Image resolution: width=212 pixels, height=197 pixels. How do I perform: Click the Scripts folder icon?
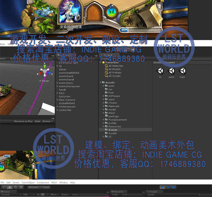point(106,133)
